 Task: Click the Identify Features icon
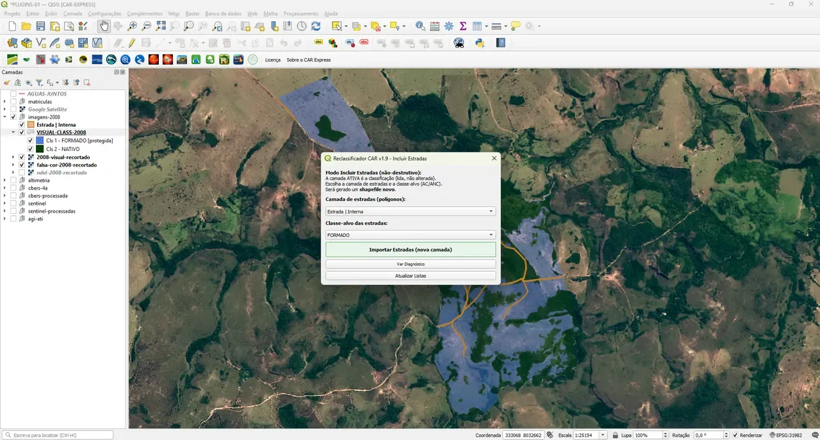420,26
